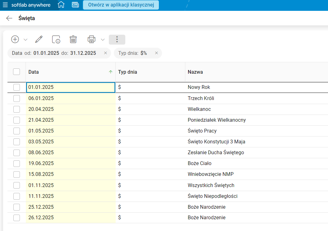Expand the print options dropdown arrow
The image size is (328, 231).
(x=103, y=40)
